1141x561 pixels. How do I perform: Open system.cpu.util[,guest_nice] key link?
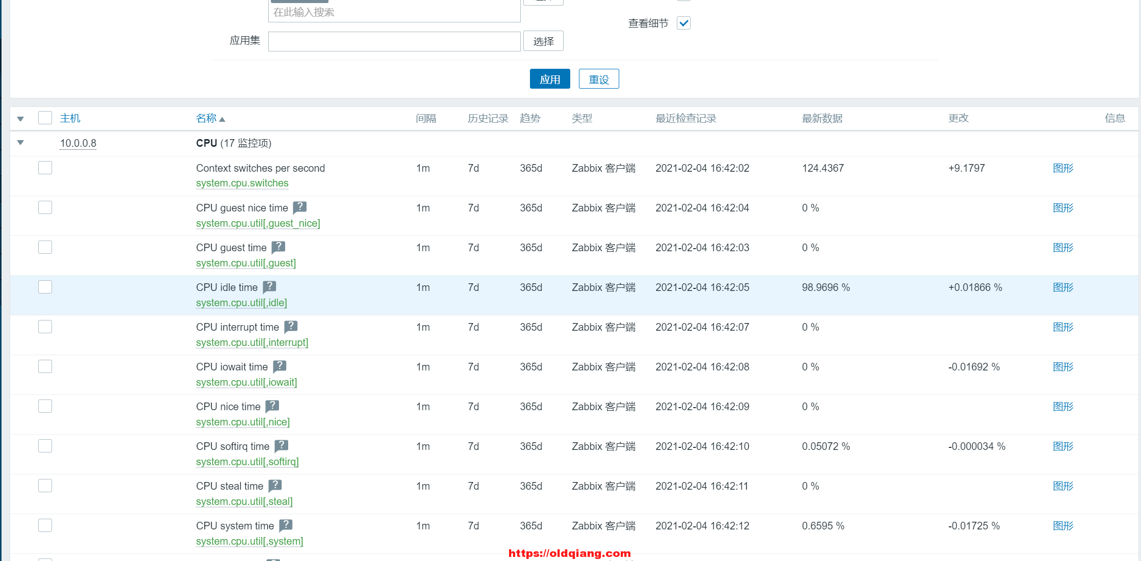[x=258, y=223]
